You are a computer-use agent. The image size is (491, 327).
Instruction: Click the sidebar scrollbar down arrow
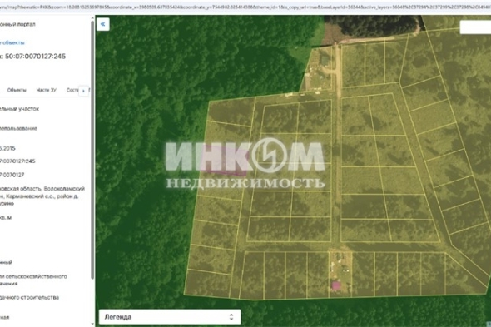pos(92,324)
